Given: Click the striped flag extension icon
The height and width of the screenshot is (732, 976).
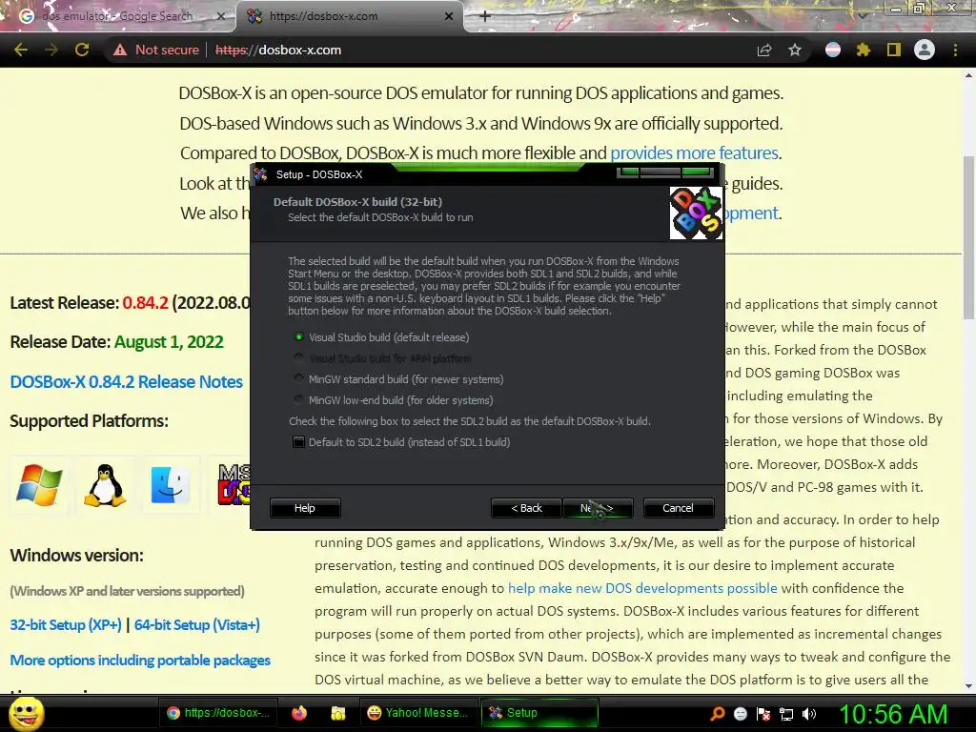Looking at the screenshot, I should pyautogui.click(x=833, y=50).
